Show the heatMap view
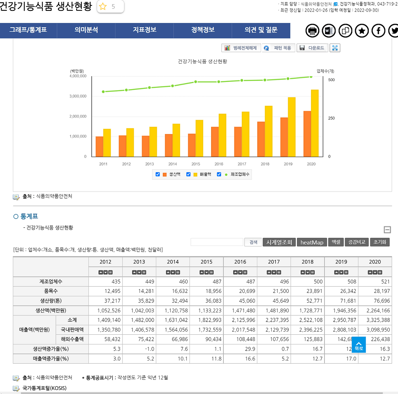398x394 pixels. pos(312,242)
